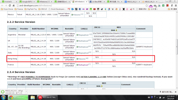
Task: Click the address bar URL field
Action: (82, 6)
